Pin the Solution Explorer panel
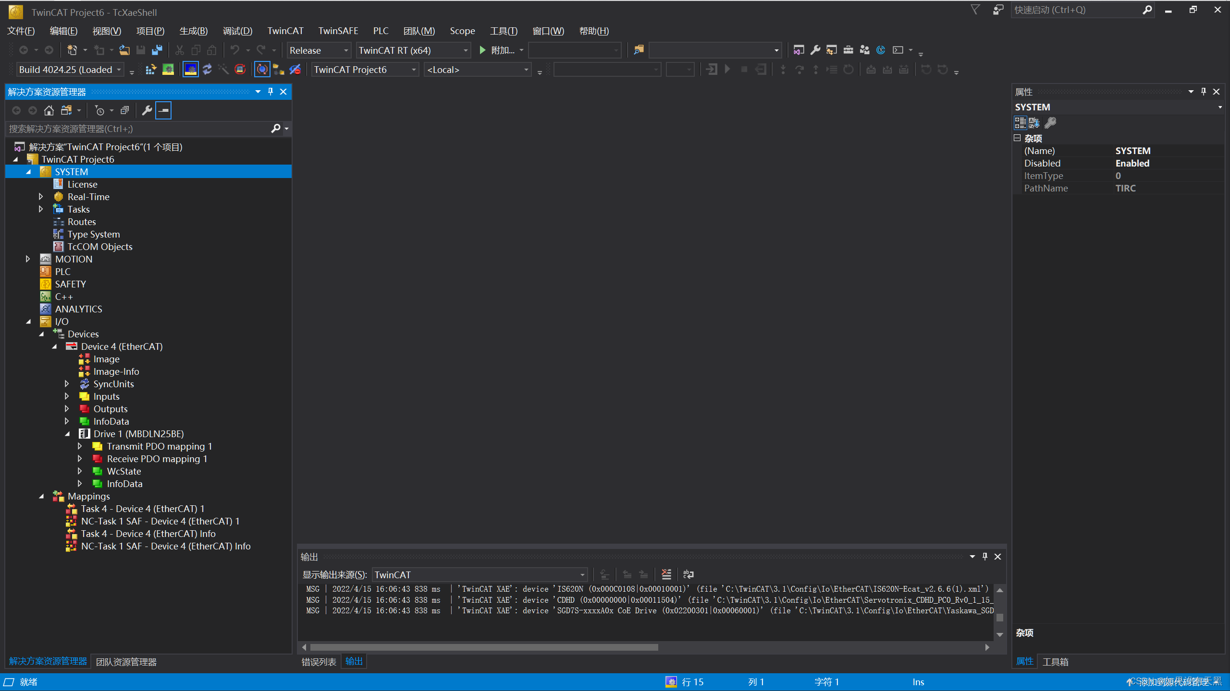This screenshot has width=1230, height=691. pos(271,92)
